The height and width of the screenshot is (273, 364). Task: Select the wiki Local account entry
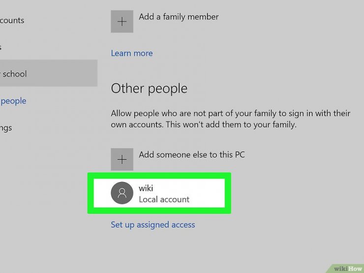pos(159,193)
